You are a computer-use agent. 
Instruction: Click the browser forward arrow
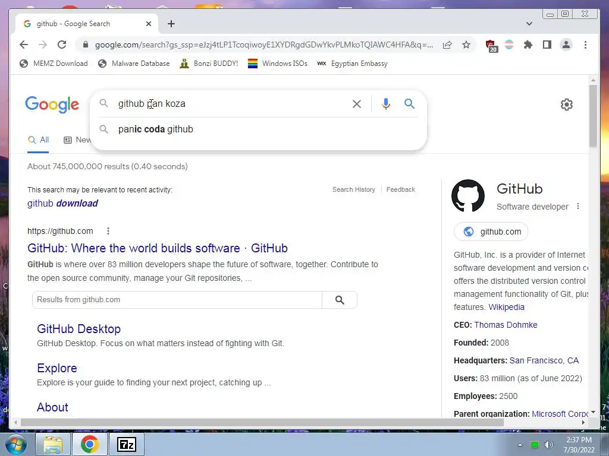43,45
